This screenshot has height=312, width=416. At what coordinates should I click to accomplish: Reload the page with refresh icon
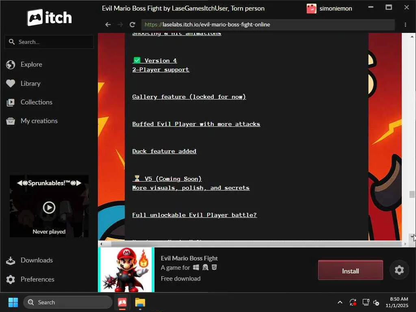pos(132,25)
